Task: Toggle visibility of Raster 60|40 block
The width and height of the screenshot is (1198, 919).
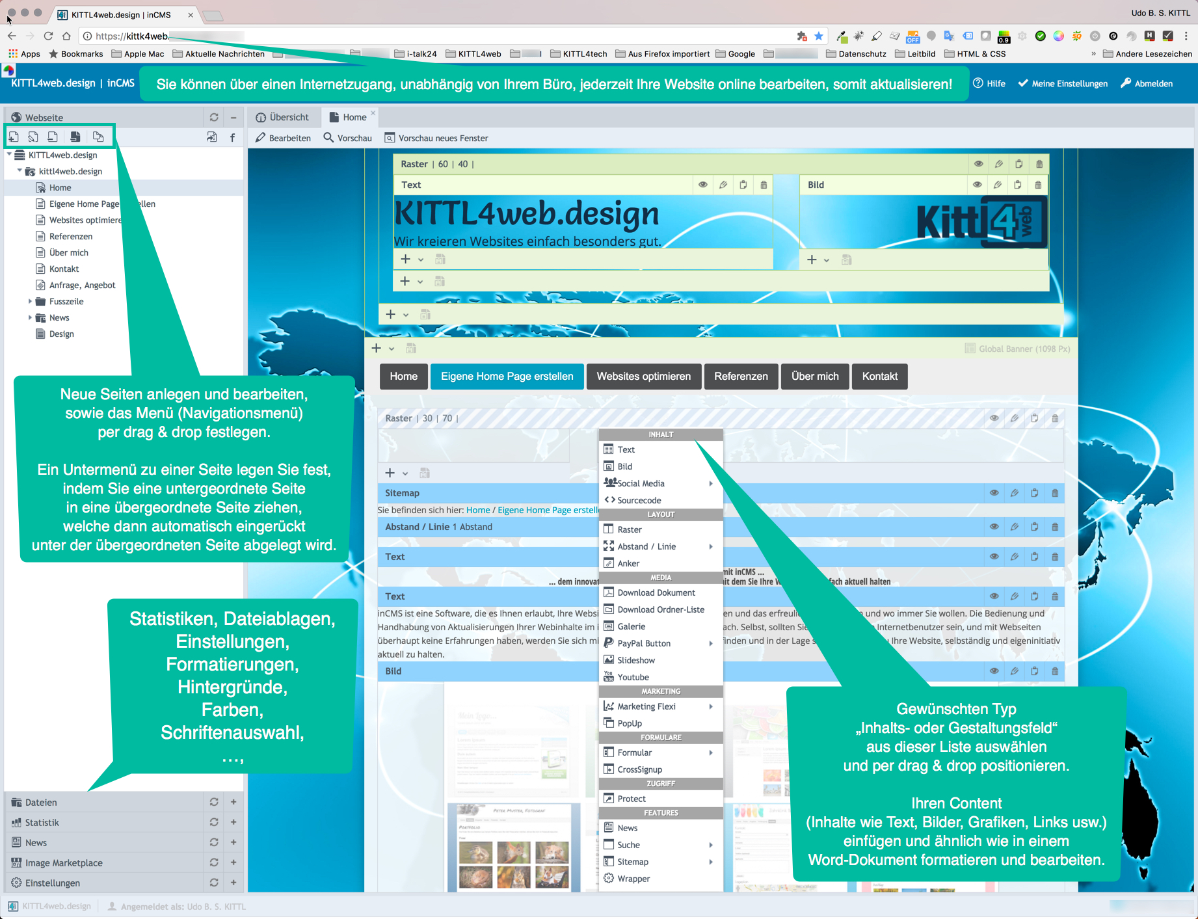Action: pos(979,164)
